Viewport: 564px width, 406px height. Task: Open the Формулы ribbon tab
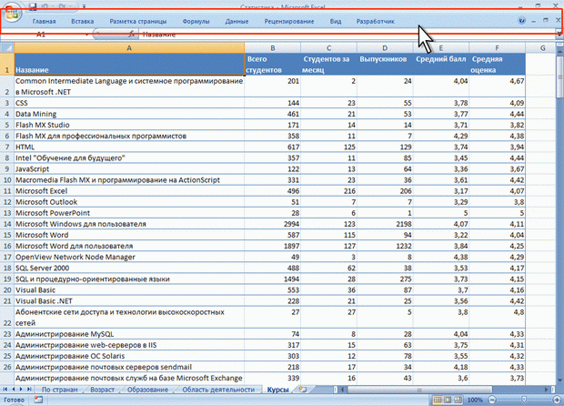196,21
